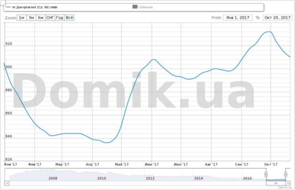Click the Мар '17 axis label
Image resolution: width=295 pixels, height=190 pixels.
click(62, 164)
